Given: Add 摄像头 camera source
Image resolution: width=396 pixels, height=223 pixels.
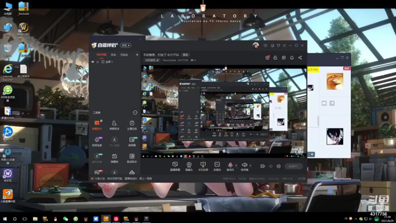Looking at the screenshot, I should (x=189, y=167).
